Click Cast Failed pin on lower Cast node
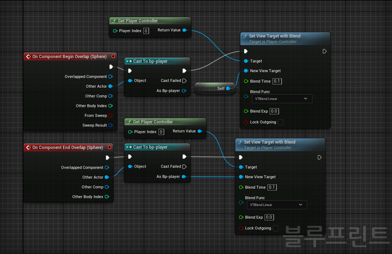The image size is (392, 254). pos(185,167)
